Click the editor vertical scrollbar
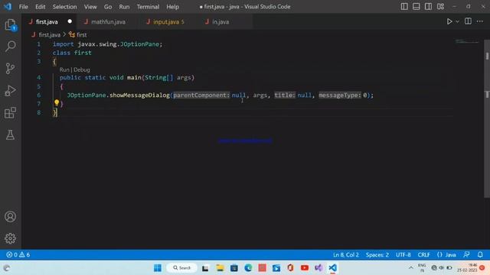Image resolution: width=490 pixels, height=275 pixels. [487, 118]
